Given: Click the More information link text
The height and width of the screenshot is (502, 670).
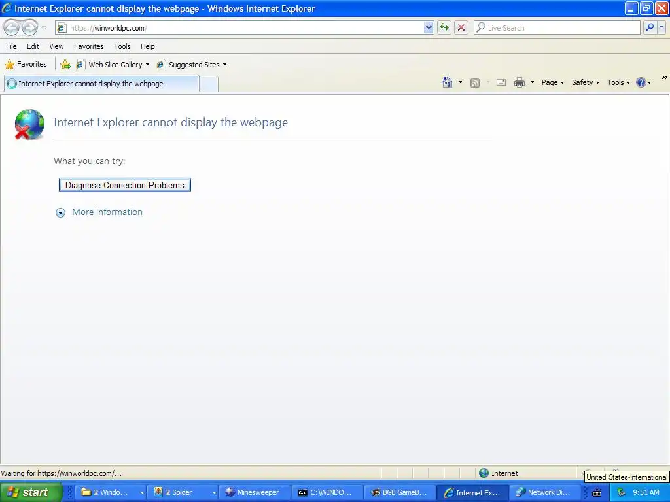Looking at the screenshot, I should click(x=107, y=212).
